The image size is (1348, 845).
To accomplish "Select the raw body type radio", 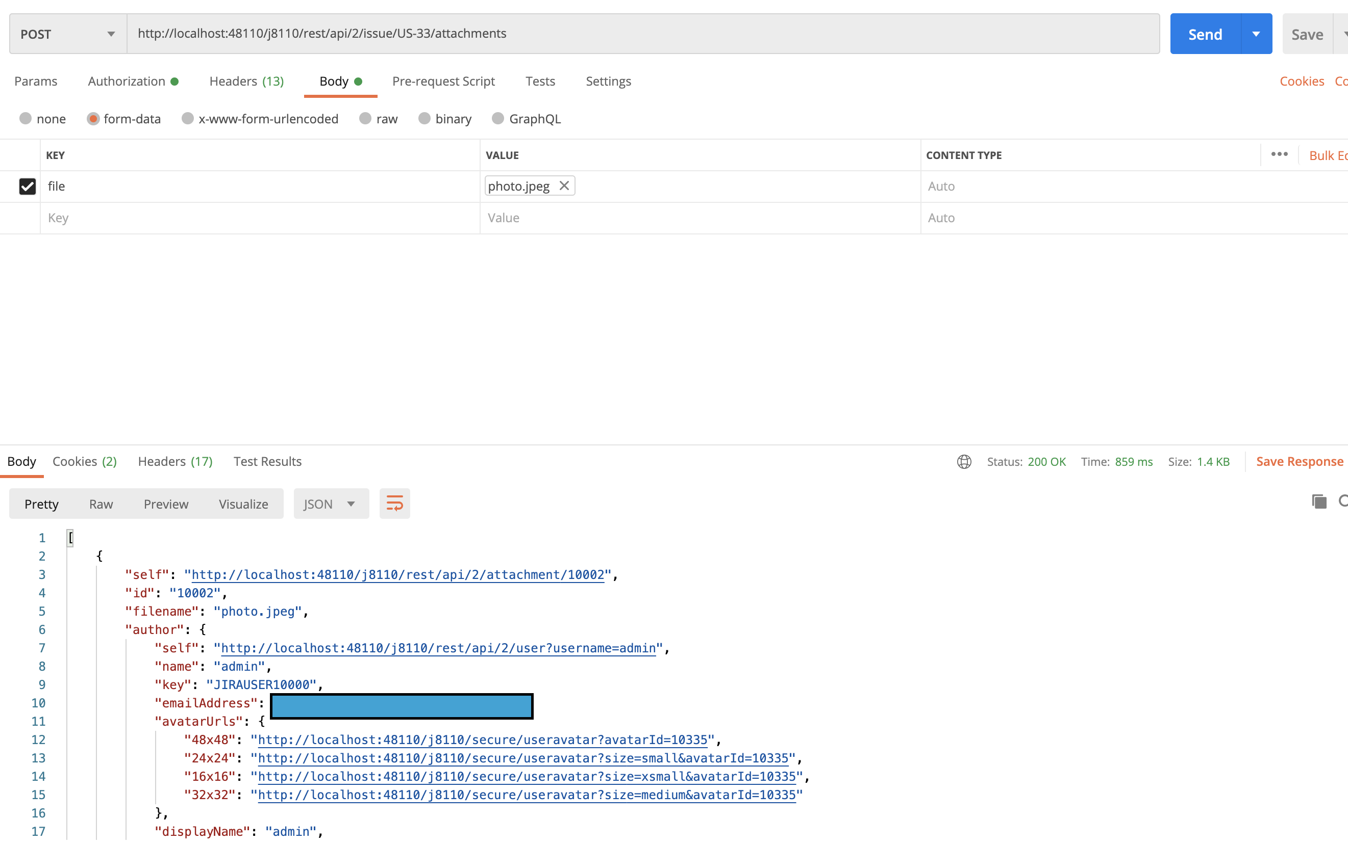I will (x=365, y=118).
